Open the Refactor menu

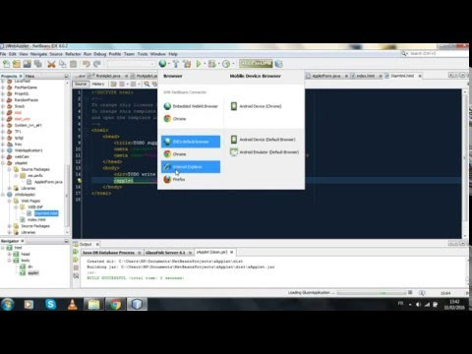click(x=73, y=54)
